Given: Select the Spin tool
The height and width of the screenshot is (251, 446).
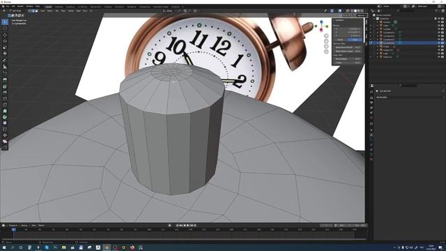Looking at the screenshot, I should tap(5, 117).
